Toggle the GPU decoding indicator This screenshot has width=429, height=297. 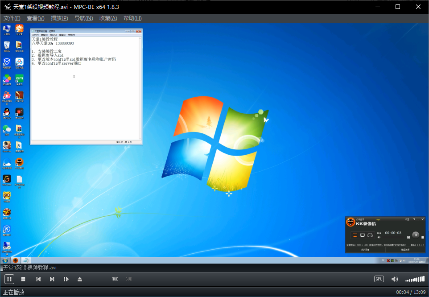coord(379,279)
